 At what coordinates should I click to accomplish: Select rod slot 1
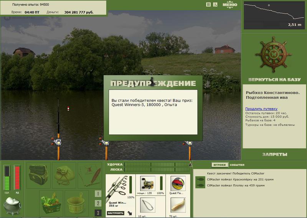(x=98, y=194)
